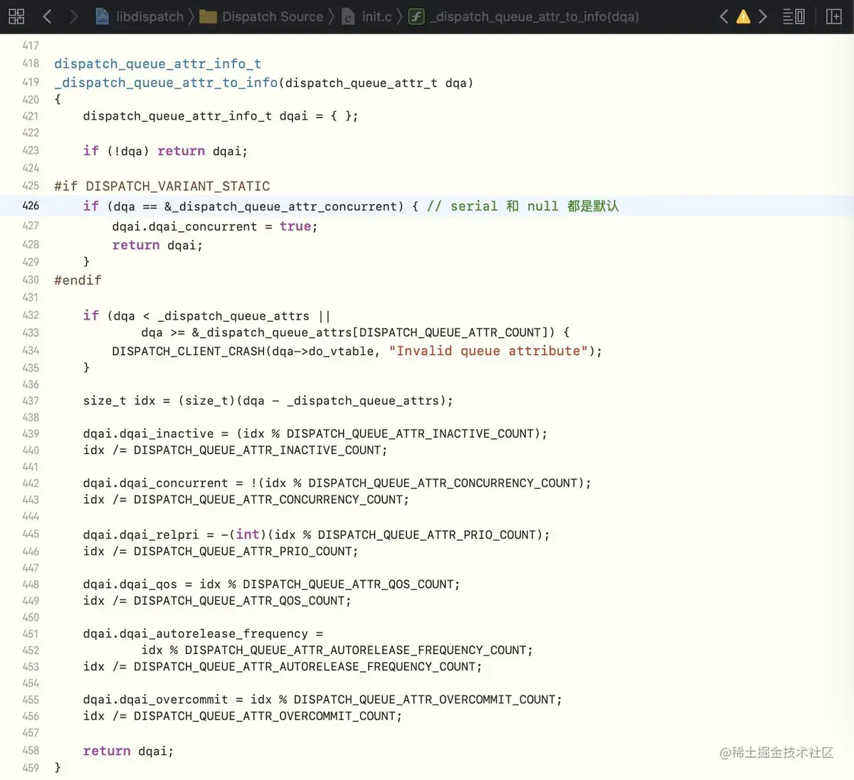The width and height of the screenshot is (854, 780).
Task: Click "true" keyword on line 427
Action: [x=295, y=226]
